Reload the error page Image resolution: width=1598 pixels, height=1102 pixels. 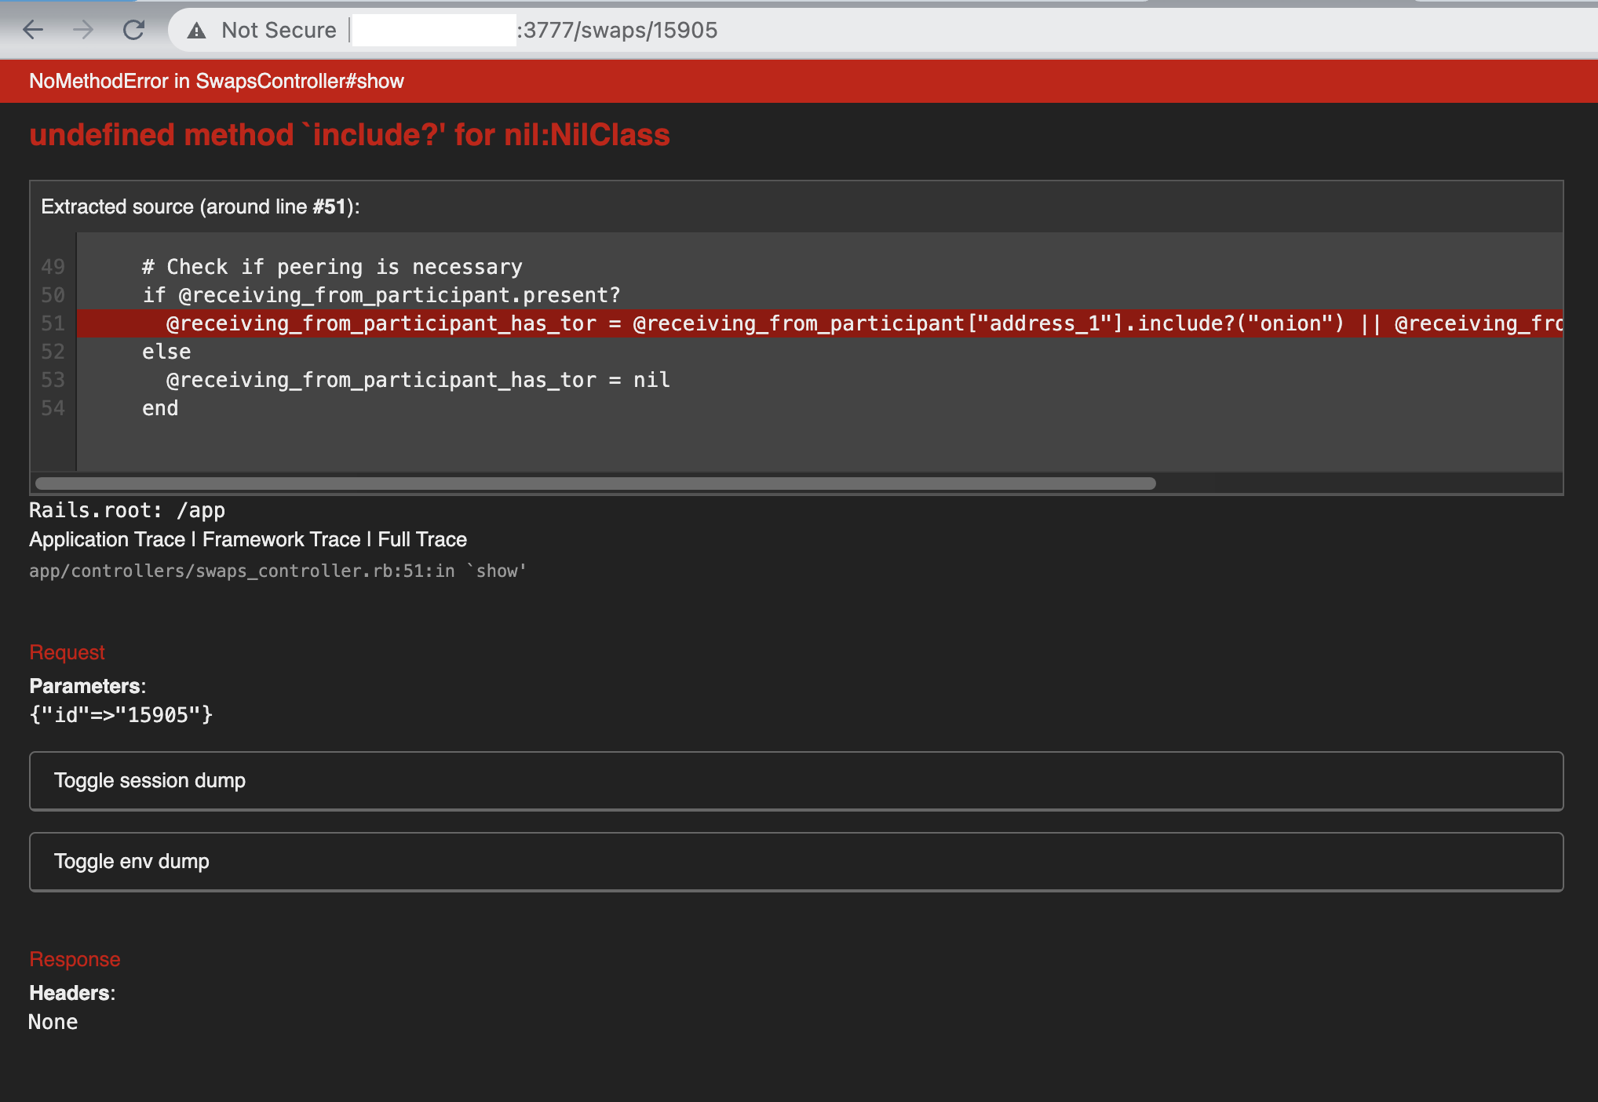(133, 30)
